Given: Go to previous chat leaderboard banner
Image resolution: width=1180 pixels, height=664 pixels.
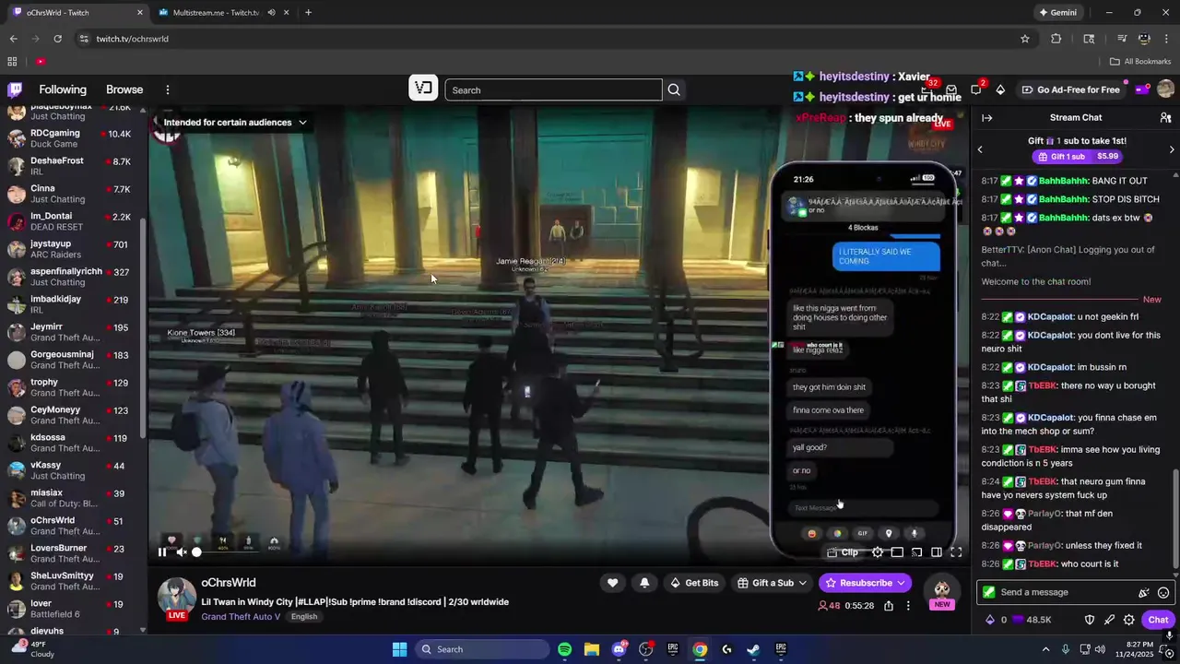Looking at the screenshot, I should pos(980,149).
